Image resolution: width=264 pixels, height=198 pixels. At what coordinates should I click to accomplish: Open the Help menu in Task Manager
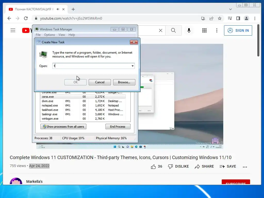pos(72,35)
